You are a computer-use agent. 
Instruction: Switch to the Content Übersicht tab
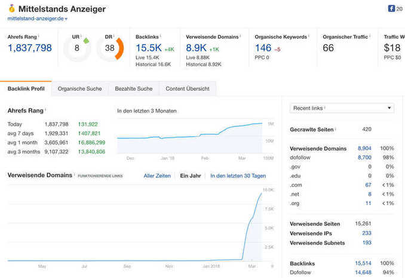(188, 89)
